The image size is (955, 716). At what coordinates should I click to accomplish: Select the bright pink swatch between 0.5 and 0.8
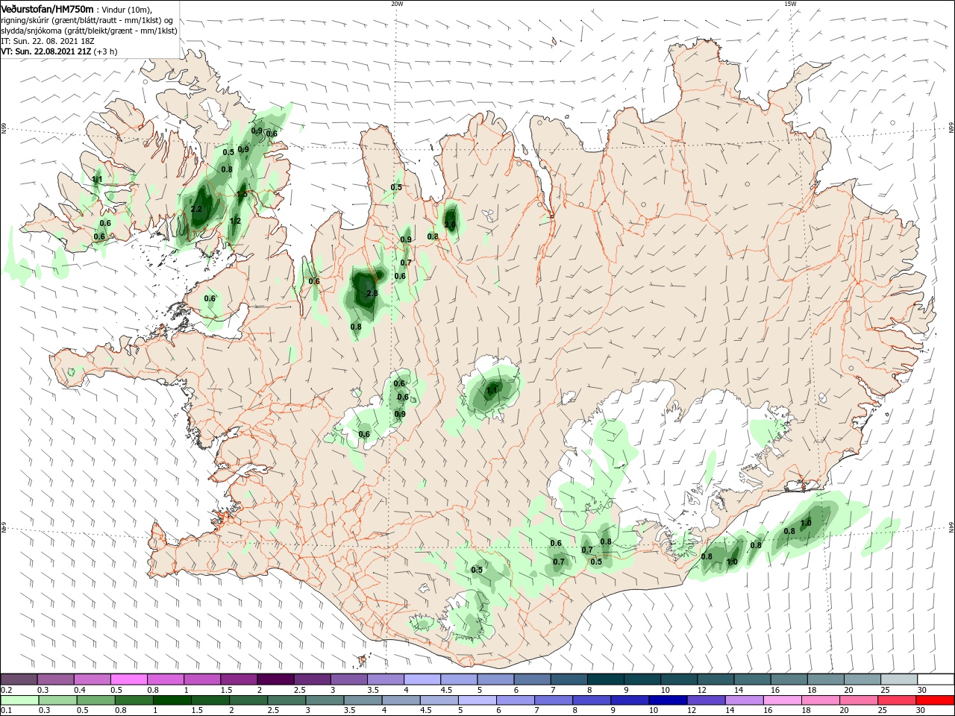click(129, 679)
